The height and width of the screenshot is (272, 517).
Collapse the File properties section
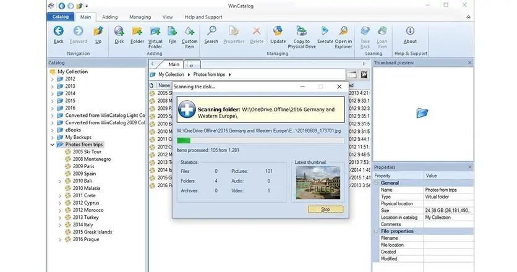(377, 231)
